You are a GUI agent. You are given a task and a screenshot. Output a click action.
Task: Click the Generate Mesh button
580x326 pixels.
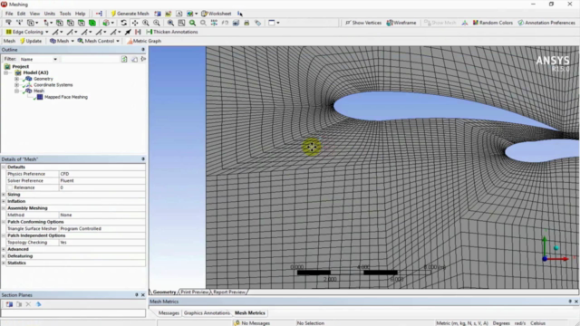130,14
